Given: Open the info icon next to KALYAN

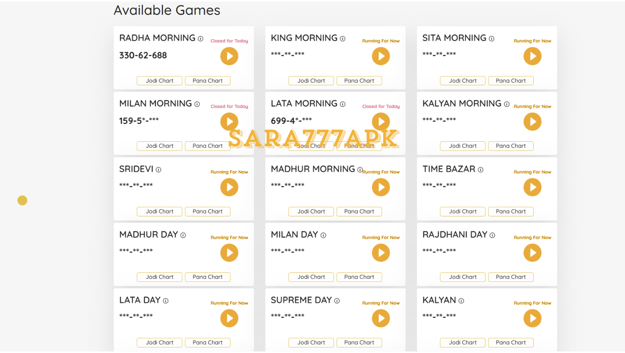Looking at the screenshot, I should [461, 301].
